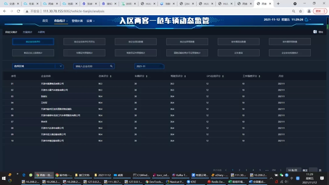Click the volume speaker tray icon
Image resolution: width=329 pixels, height=185 pixels.
coord(286,182)
